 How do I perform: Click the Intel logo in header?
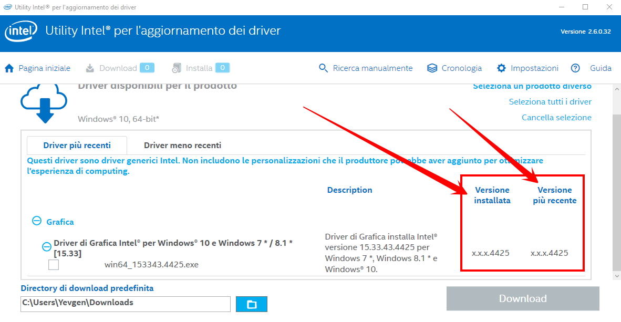coord(21,31)
